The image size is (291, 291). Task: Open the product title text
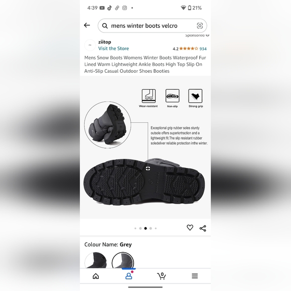tap(145, 64)
